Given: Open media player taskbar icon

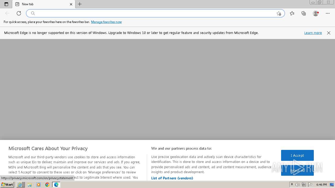Looking at the screenshot, I should [x=38, y=185].
